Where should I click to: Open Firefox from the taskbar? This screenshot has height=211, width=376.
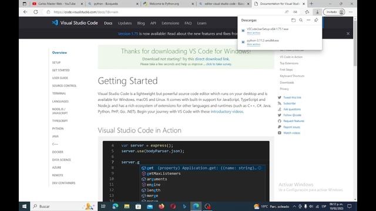click(x=162, y=206)
